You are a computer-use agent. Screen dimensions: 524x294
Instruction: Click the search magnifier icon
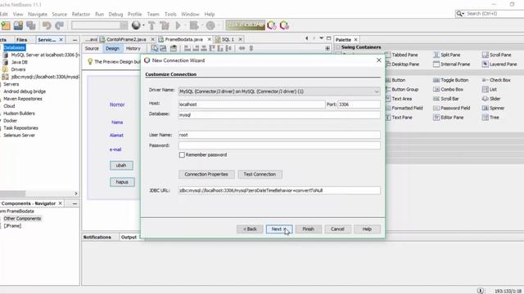pos(459,14)
